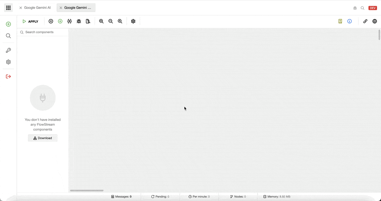The height and width of the screenshot is (201, 381).
Task: Click the chain link icon
Action: pyautogui.click(x=365, y=21)
